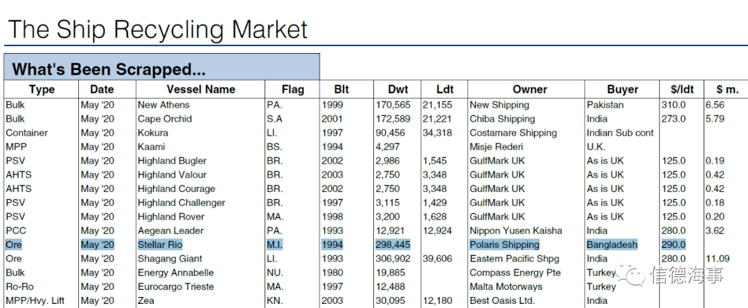Click highlighted buyer Bangladesh

pyautogui.click(x=612, y=244)
